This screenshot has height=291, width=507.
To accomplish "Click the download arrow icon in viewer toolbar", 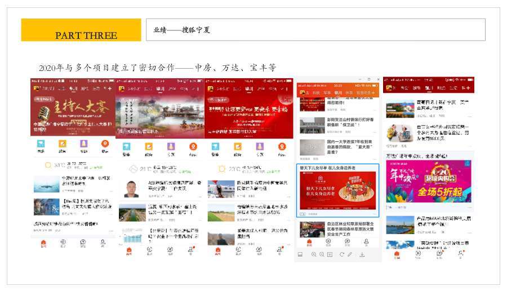I will [x=362, y=255].
